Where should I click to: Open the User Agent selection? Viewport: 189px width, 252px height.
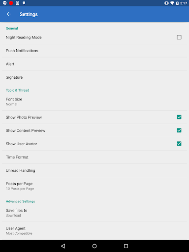click(94, 231)
